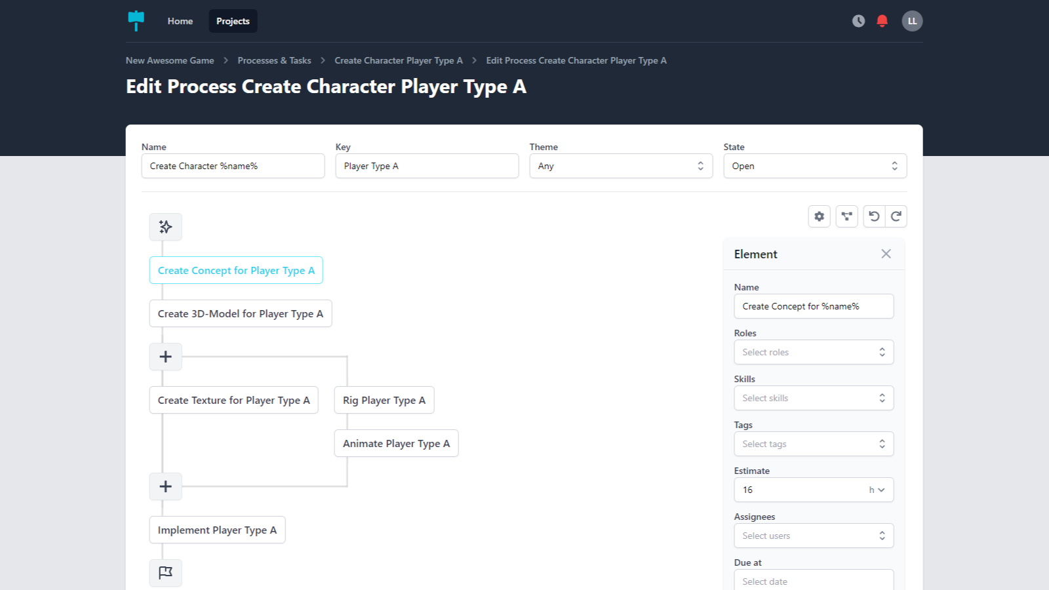Screen dimensions: 1049x590
Task: Open the Select skills dropdown
Action: (814, 398)
